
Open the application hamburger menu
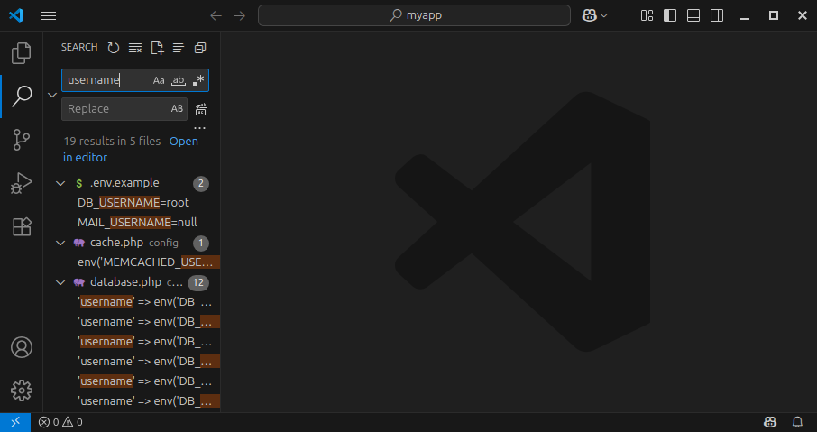[x=49, y=15]
